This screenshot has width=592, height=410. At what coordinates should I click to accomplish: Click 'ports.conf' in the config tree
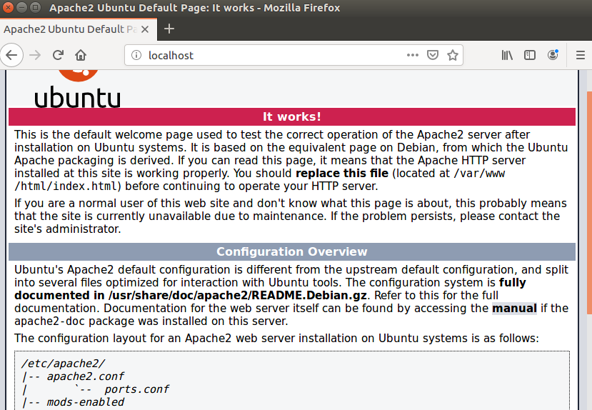tap(136, 389)
